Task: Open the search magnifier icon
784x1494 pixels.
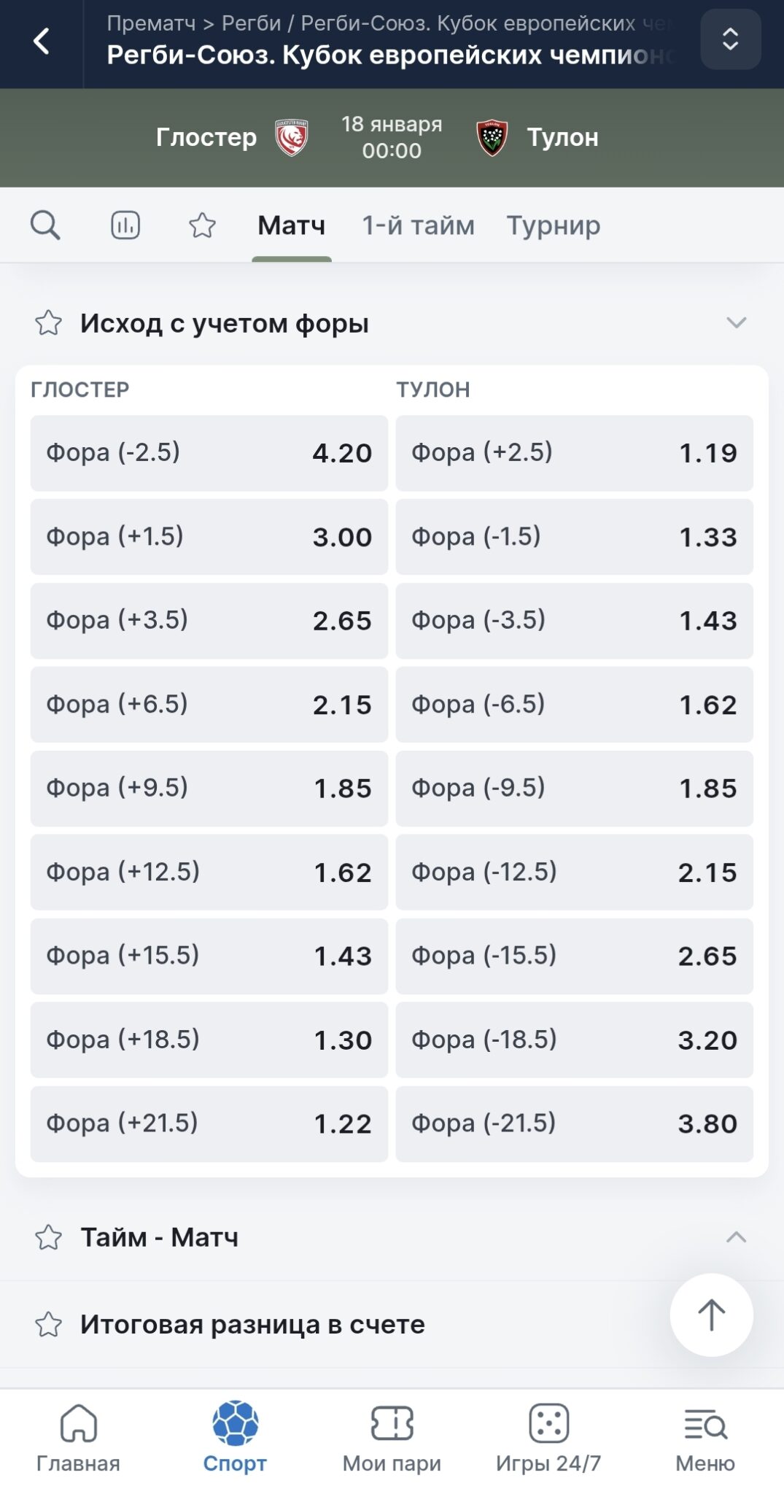Action: pos(45,225)
